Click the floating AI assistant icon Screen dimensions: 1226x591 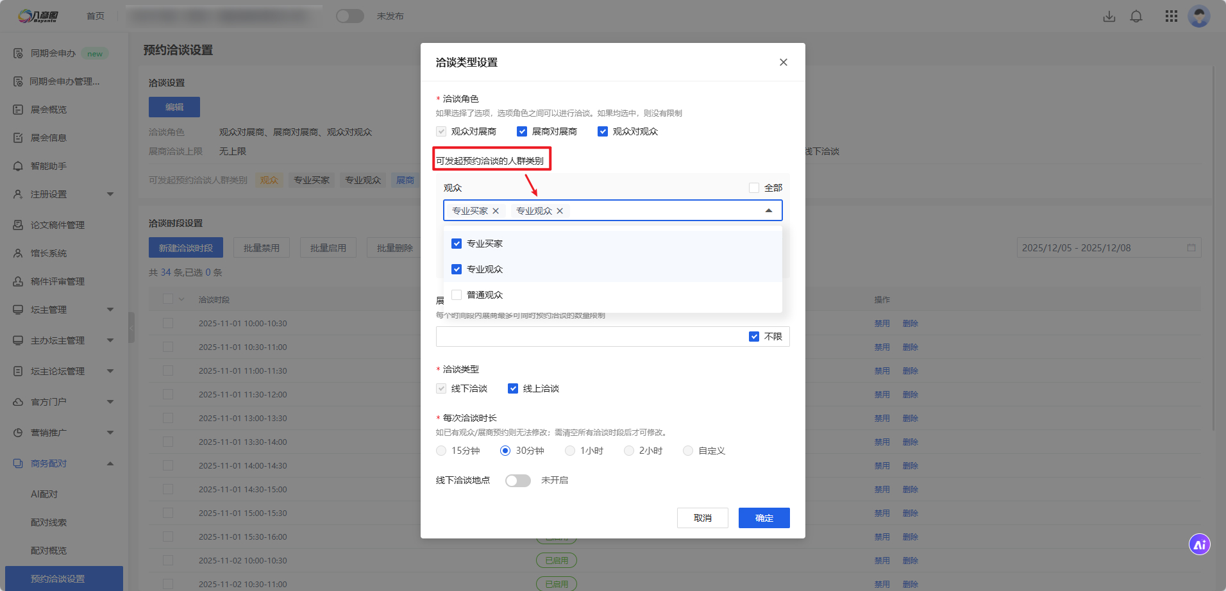point(1199,545)
